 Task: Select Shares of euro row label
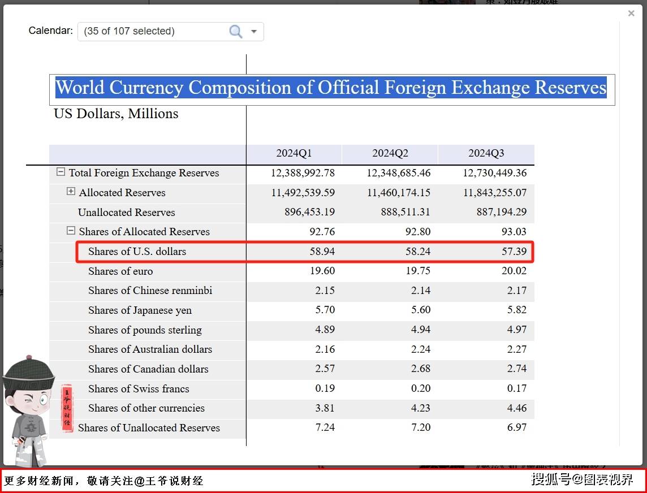tap(120, 271)
